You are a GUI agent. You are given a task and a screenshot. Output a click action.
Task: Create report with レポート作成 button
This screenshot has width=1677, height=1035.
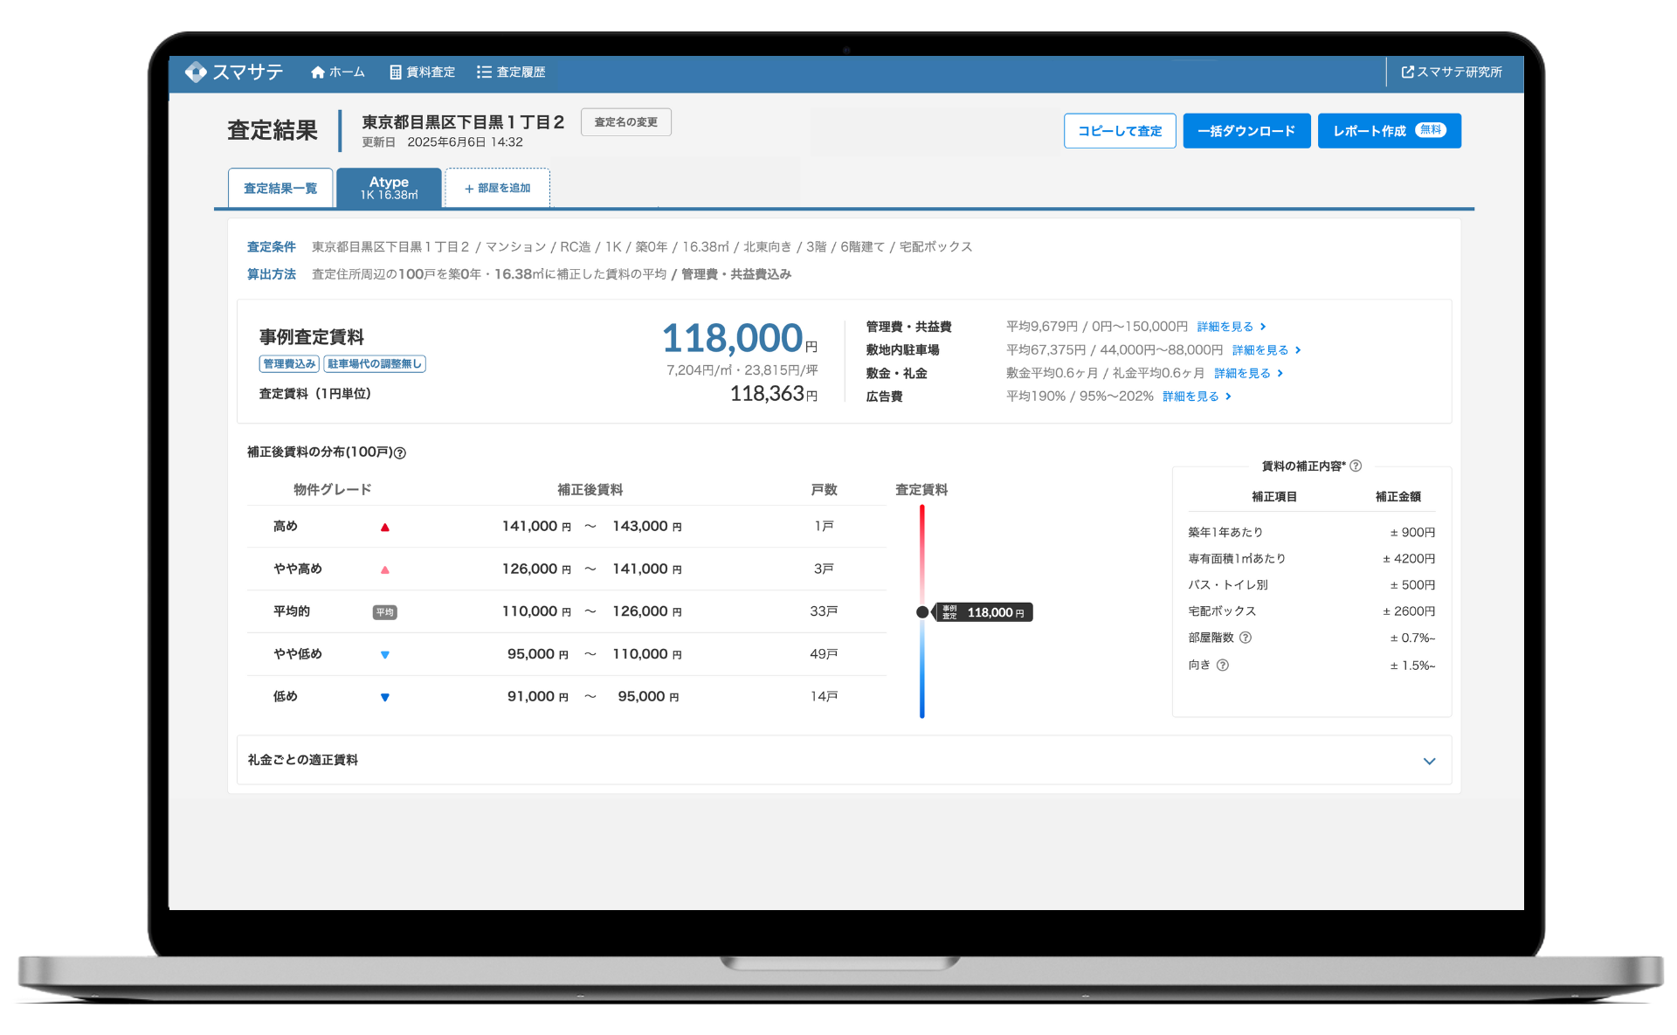[1388, 131]
